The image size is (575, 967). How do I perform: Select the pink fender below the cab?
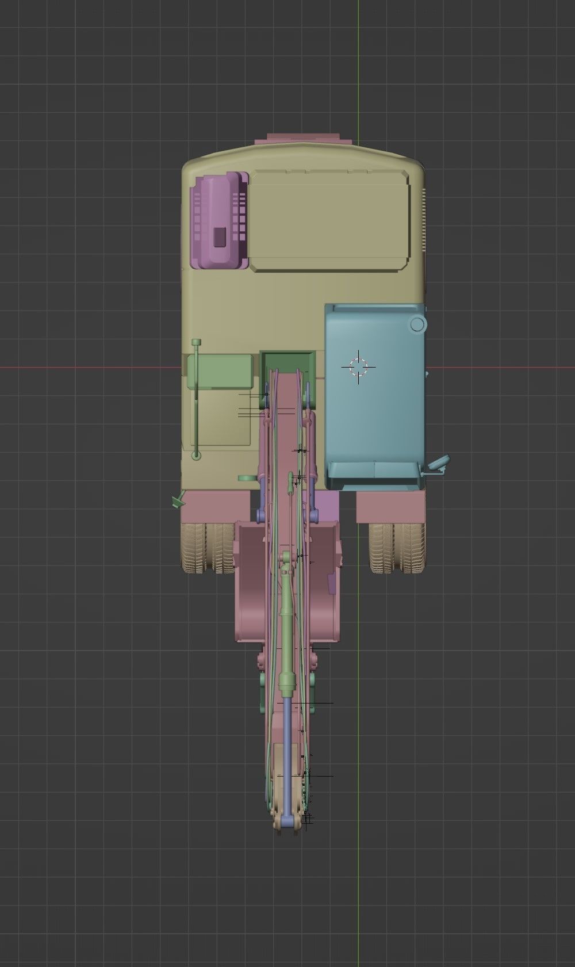point(390,506)
